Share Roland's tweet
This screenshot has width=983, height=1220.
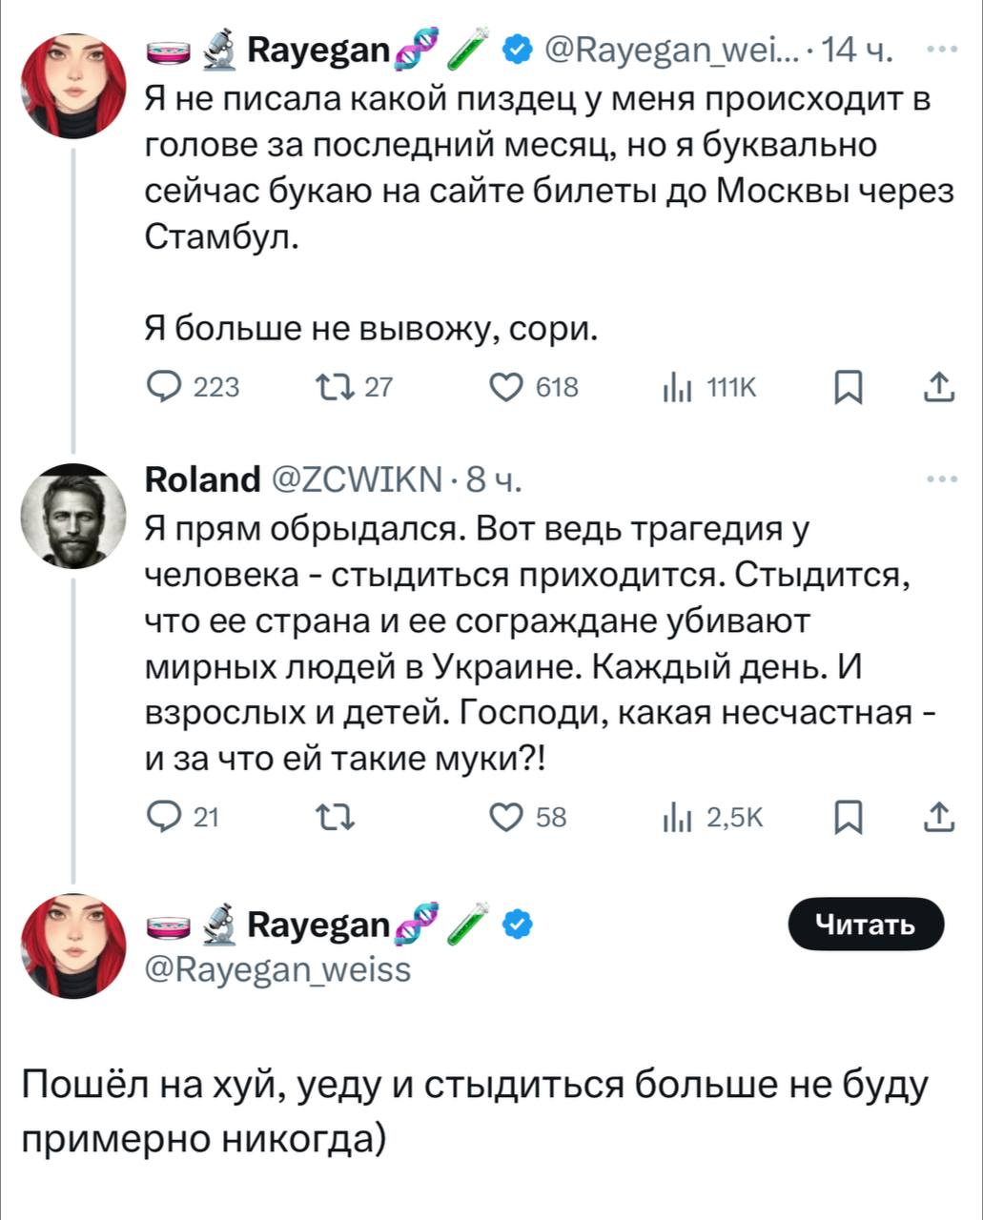(x=939, y=817)
